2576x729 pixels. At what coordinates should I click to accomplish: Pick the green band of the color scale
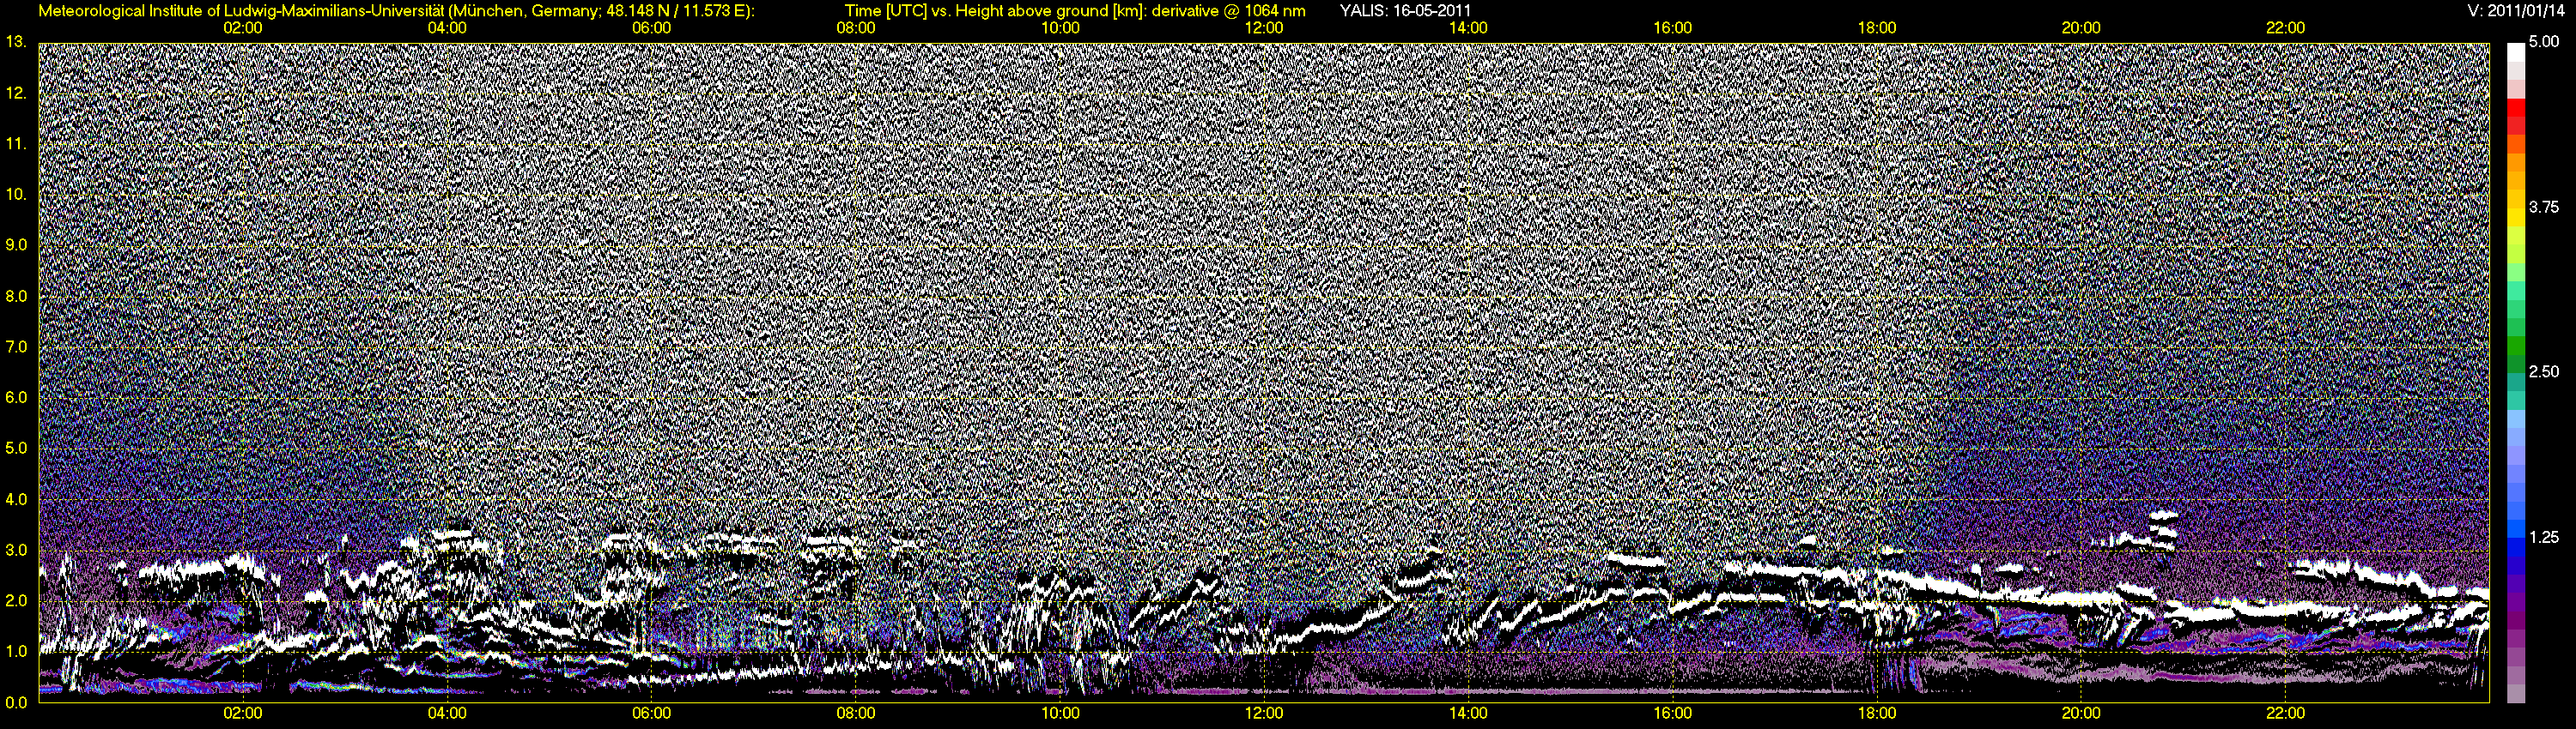pyautogui.click(x=2515, y=346)
